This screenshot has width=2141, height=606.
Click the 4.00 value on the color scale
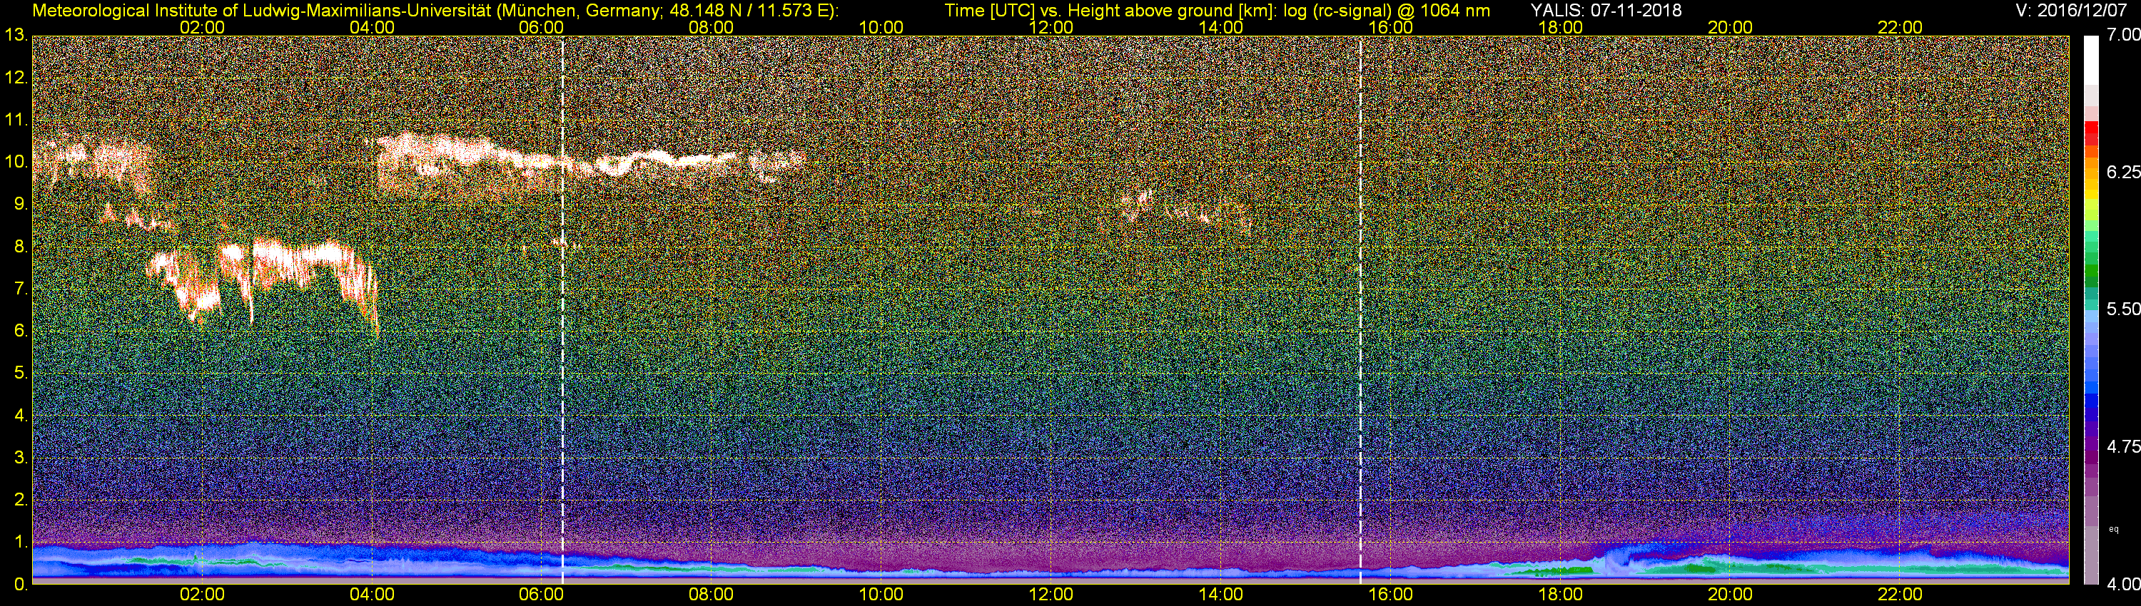[2122, 585]
